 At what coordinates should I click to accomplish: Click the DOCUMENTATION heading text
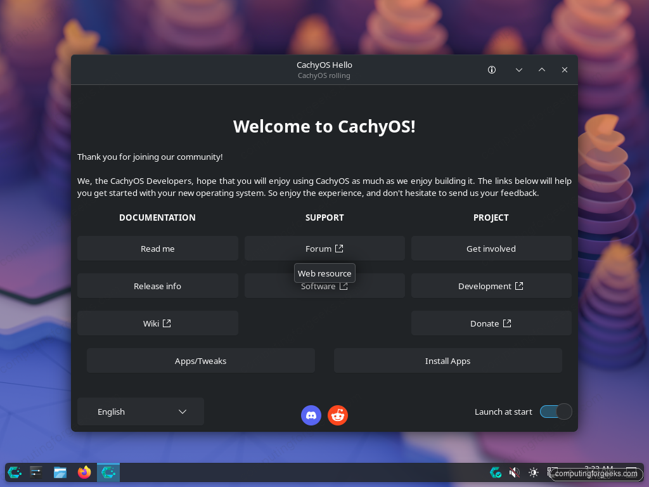(157, 218)
